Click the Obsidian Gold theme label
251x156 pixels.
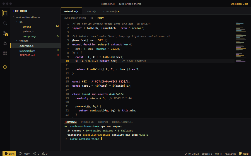tap(240, 4)
